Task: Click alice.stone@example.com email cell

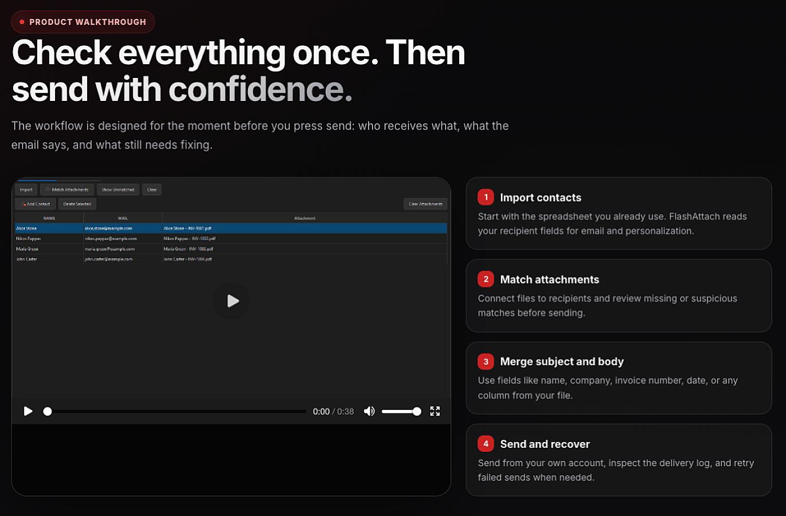Action: pyautogui.click(x=108, y=228)
